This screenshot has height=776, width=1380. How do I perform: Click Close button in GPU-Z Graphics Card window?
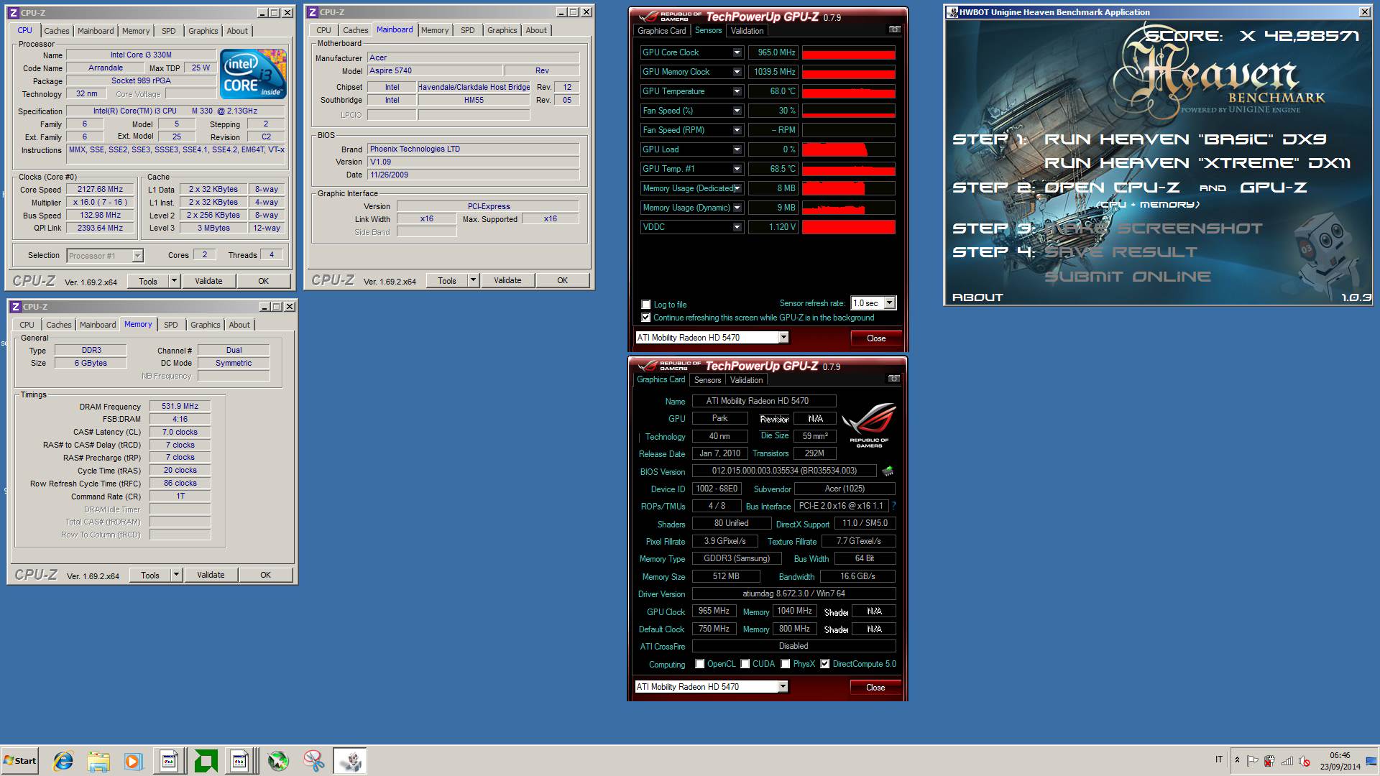tap(875, 688)
